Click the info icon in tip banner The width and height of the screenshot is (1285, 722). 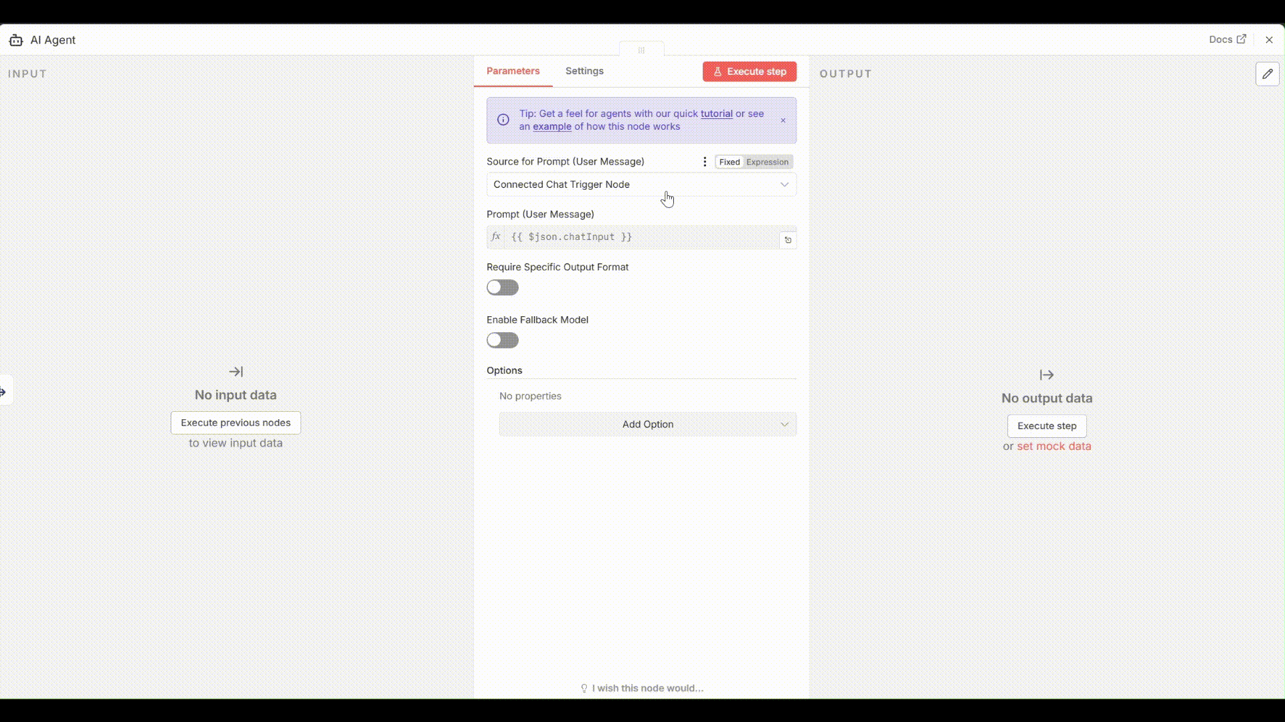503,120
